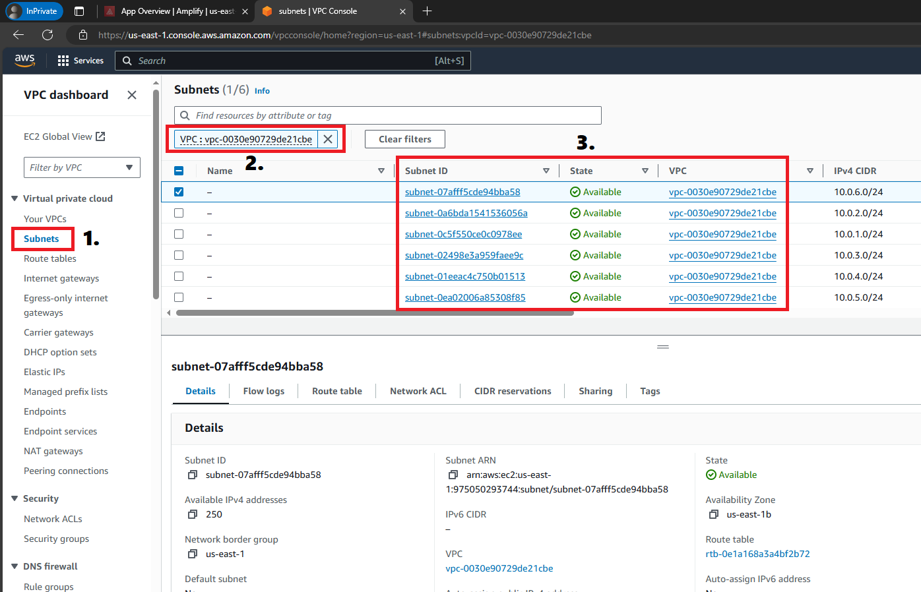Copy the Subnet ARN value
921x592 pixels.
coord(453,475)
